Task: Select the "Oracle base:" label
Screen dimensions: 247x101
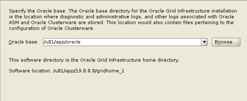Action: coord(24,42)
